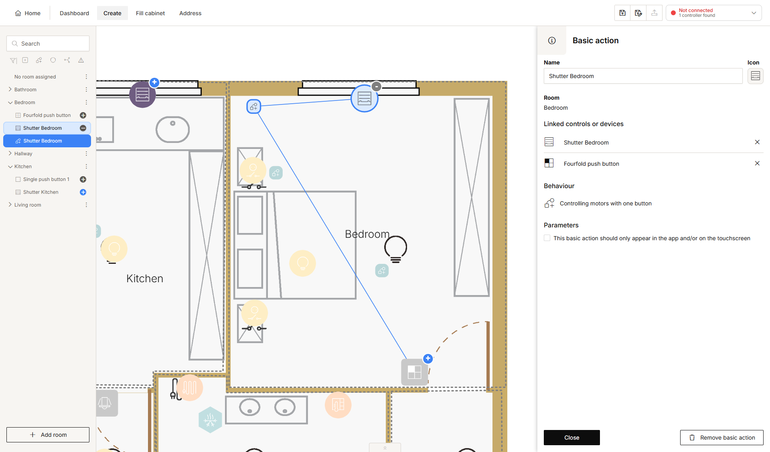Image resolution: width=770 pixels, height=452 pixels.
Task: Switch to Fill cabinet tab
Action: click(150, 13)
